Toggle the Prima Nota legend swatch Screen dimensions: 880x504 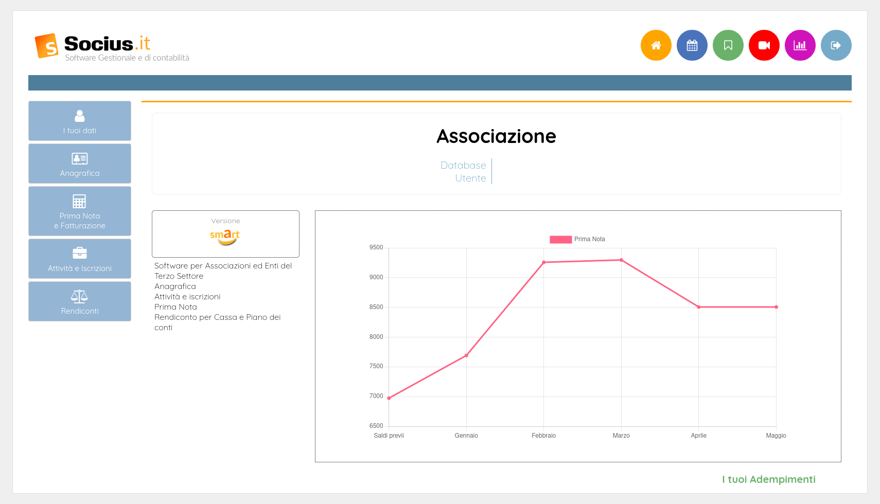pos(560,239)
